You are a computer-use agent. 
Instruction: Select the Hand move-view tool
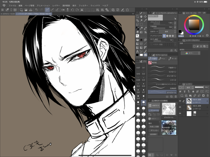coord(141,17)
